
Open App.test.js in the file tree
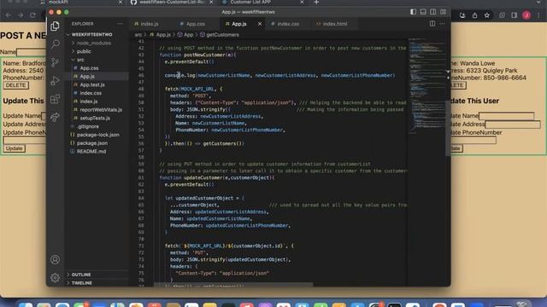(x=92, y=84)
